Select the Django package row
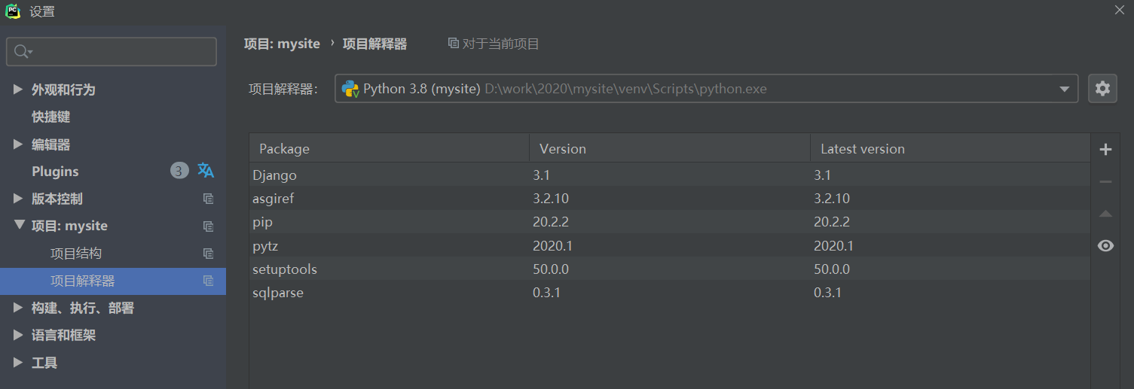 pos(670,175)
